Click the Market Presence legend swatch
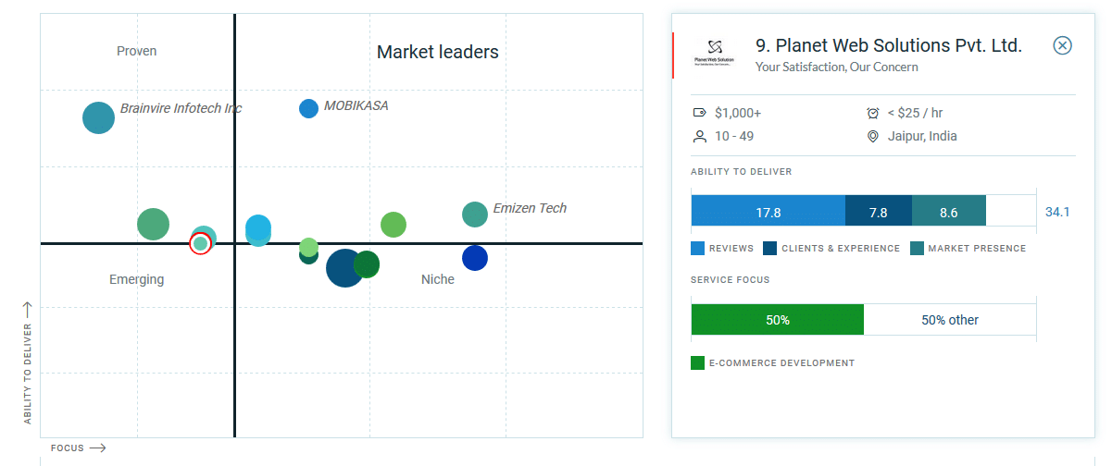This screenshot has width=1112, height=466. click(917, 248)
